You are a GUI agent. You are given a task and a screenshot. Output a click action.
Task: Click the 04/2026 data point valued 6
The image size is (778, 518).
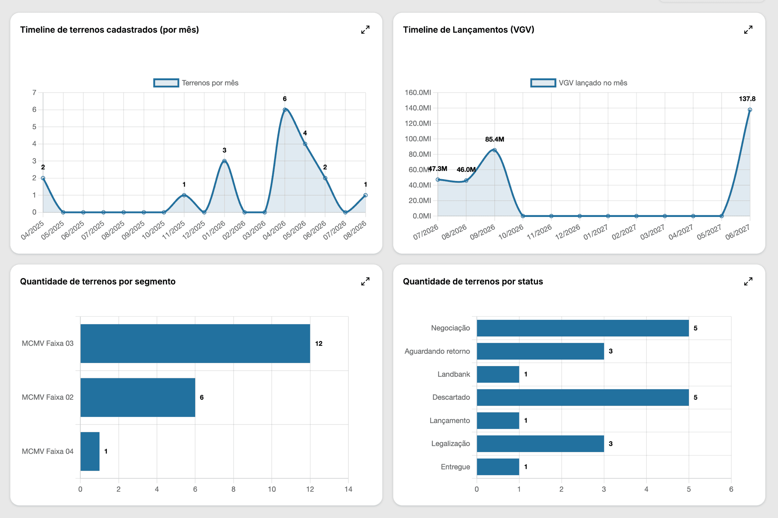(x=285, y=110)
